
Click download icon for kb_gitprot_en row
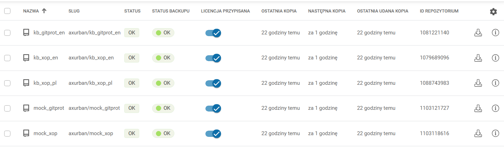point(478,33)
